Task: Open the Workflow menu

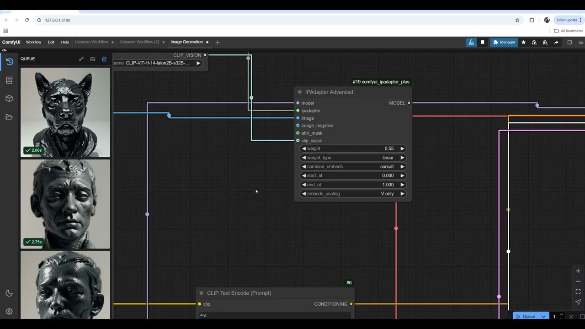Action: click(33, 42)
